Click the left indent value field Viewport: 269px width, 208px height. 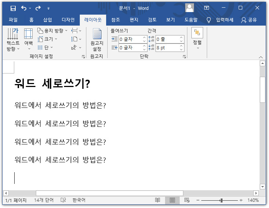click(x=130, y=39)
